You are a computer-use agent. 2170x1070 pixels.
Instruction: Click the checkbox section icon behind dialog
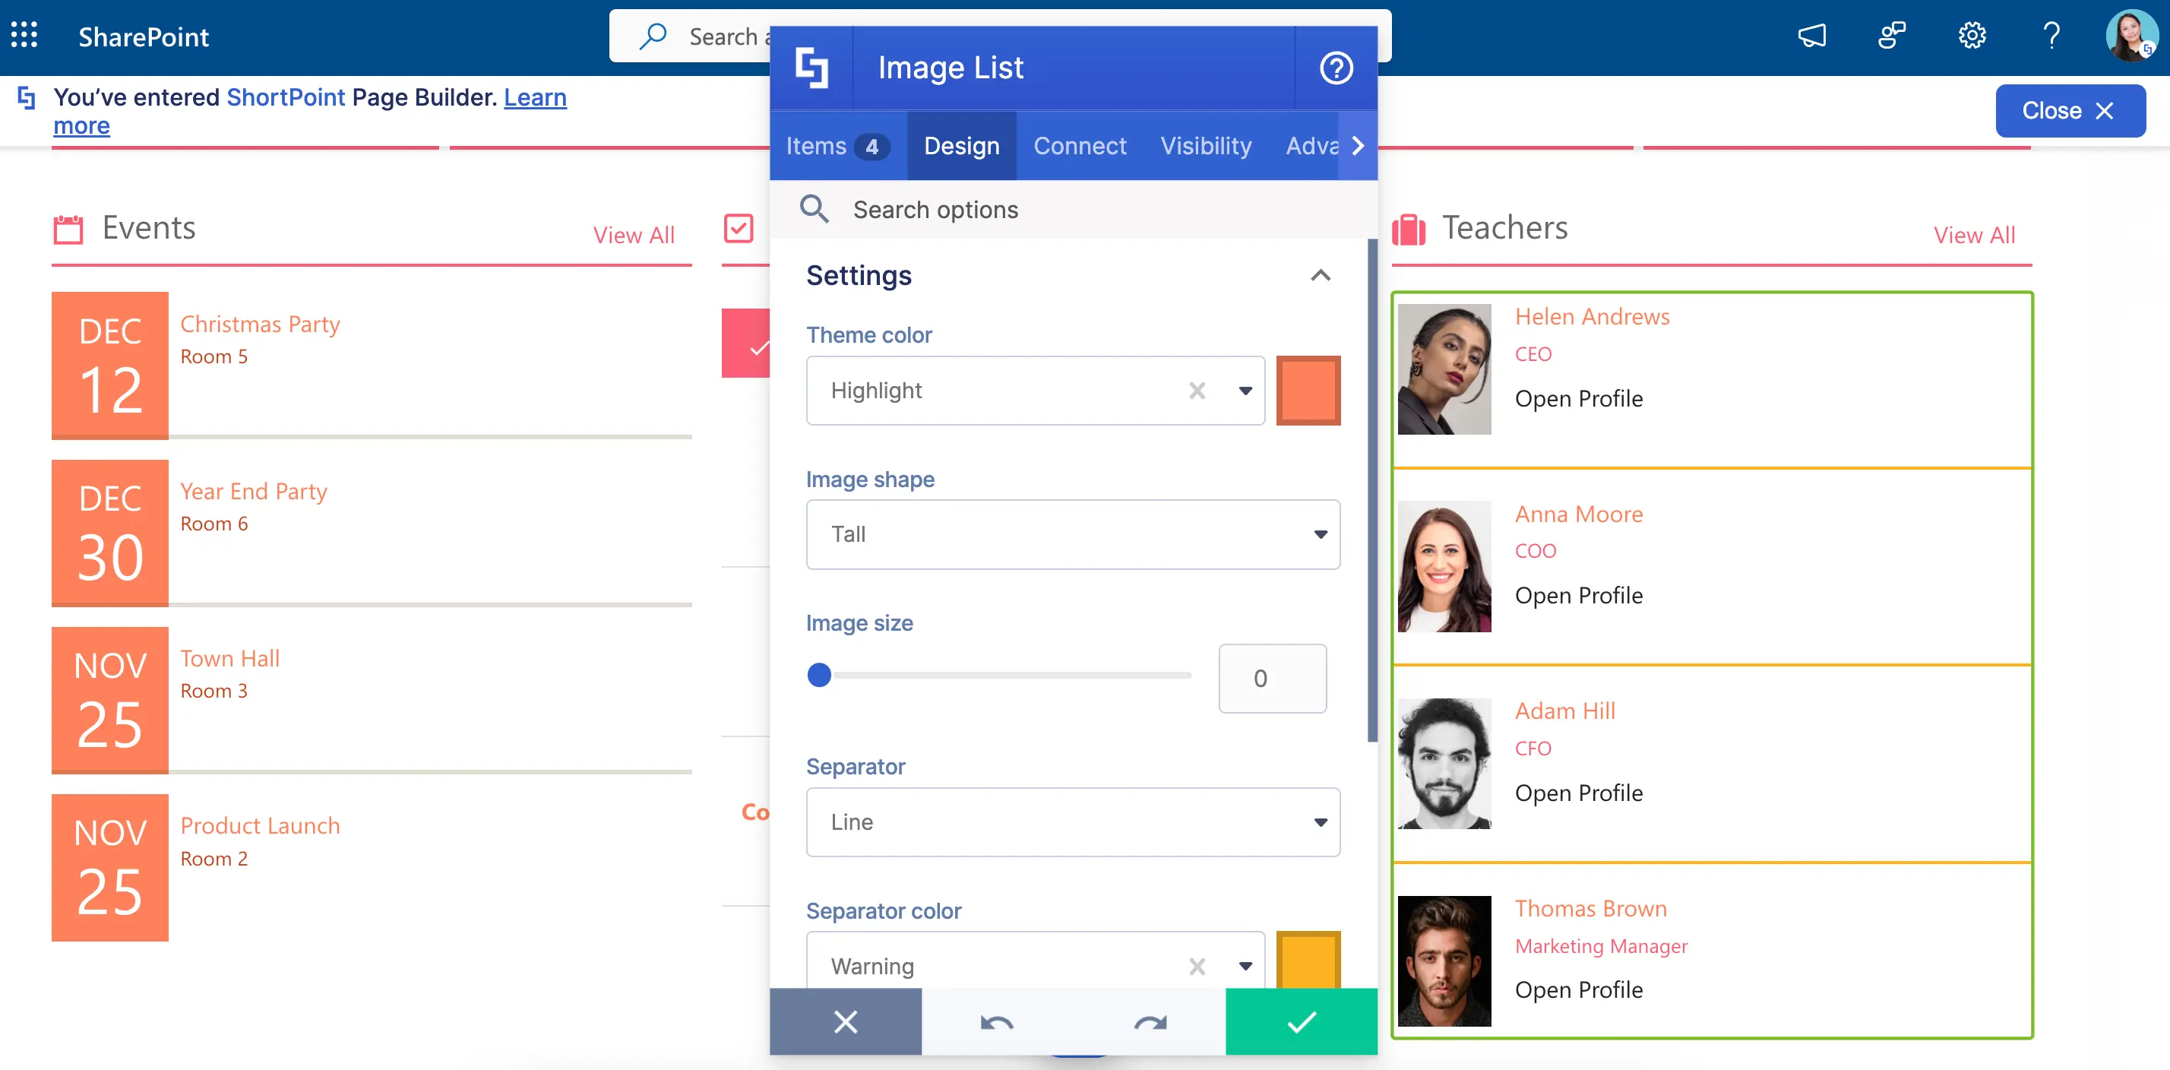738,228
